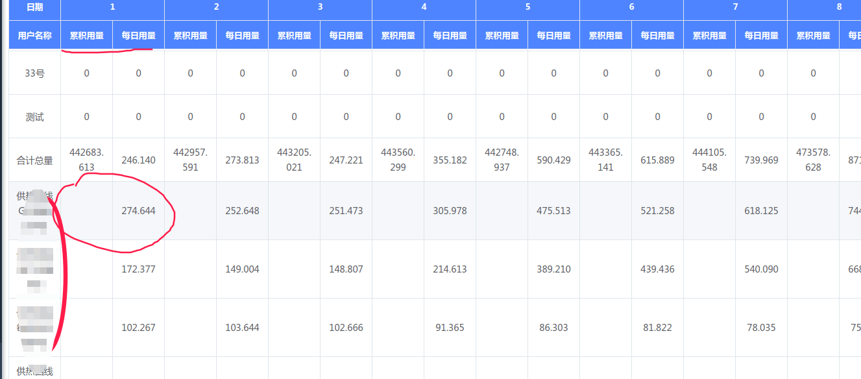The height and width of the screenshot is (379, 861).
Task: Click the 102.267 daily usage cell
Action: 138,328
